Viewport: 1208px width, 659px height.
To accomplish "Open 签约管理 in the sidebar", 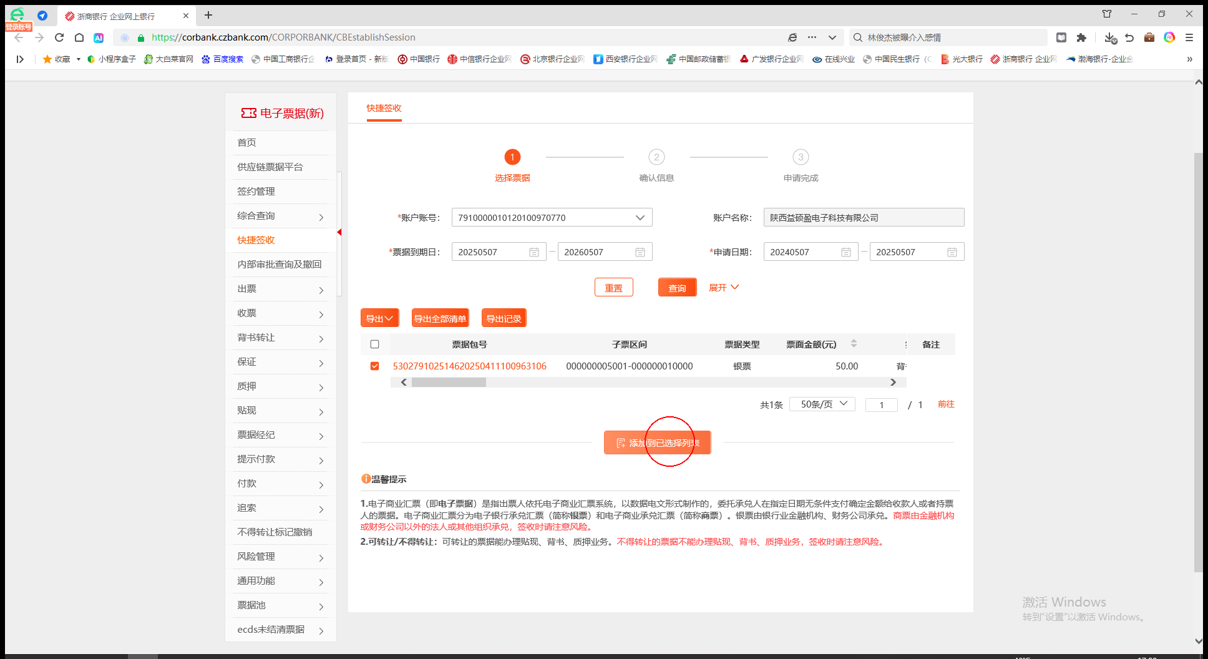I will pyautogui.click(x=256, y=192).
